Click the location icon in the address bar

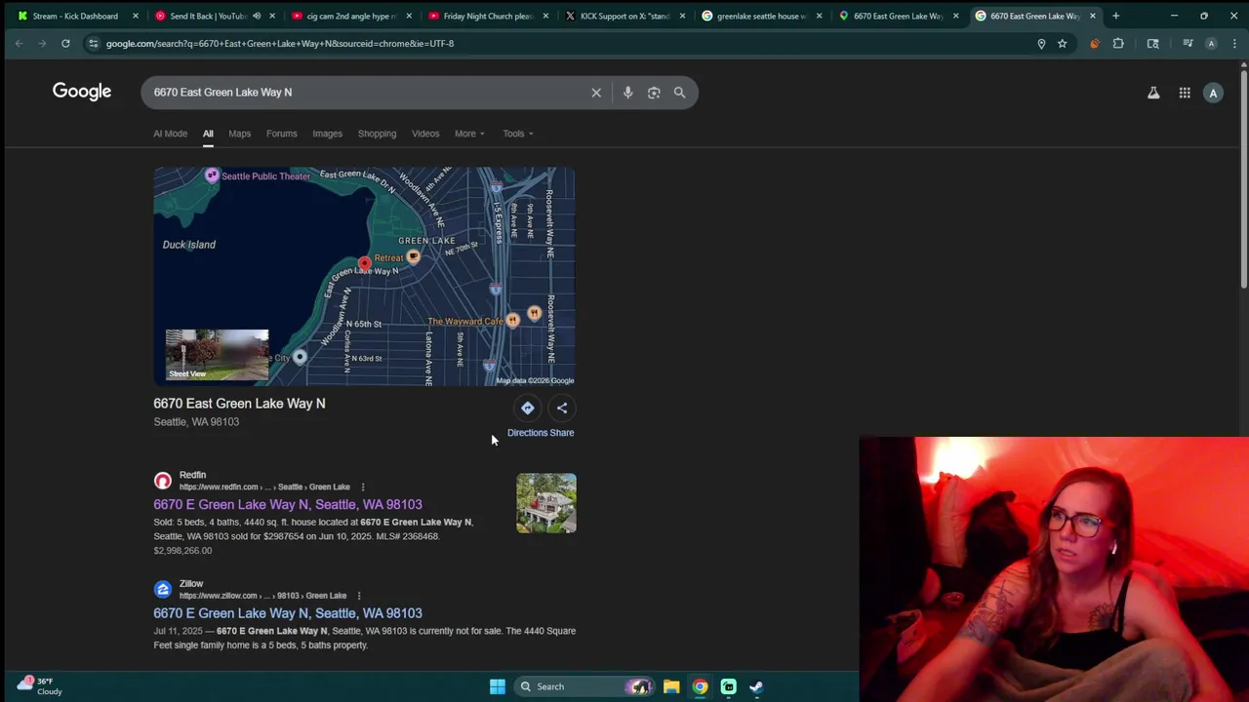(x=1041, y=43)
